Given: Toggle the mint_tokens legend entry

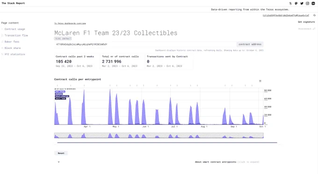Looking at the screenshot, I should tap(60, 91).
